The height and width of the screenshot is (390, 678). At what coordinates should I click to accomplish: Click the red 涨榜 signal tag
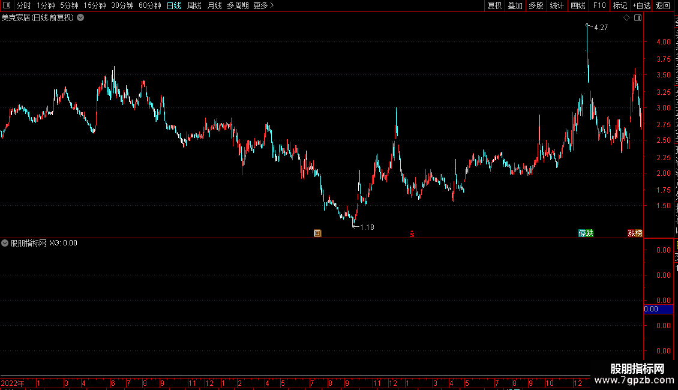click(635, 233)
